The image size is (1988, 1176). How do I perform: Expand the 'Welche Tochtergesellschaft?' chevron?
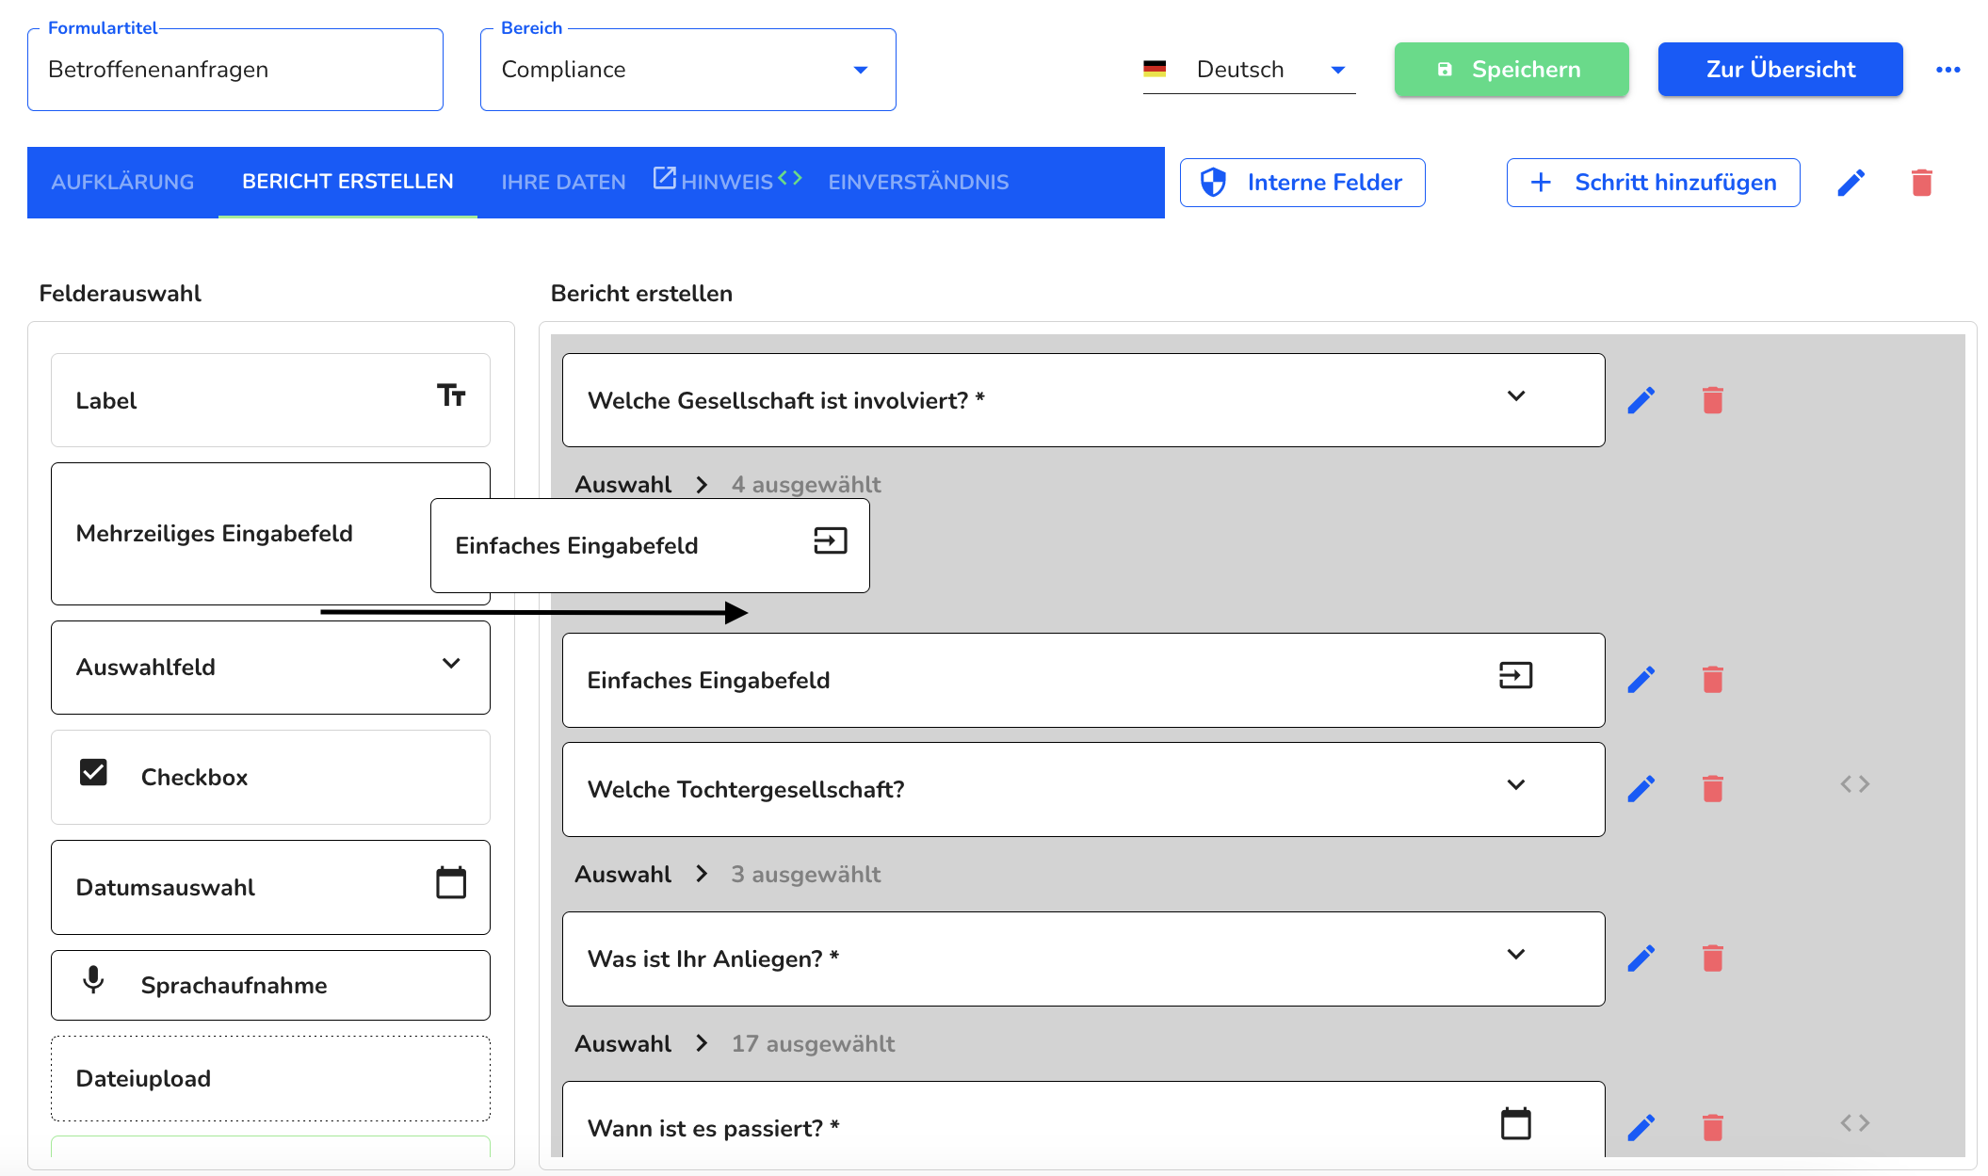(x=1515, y=784)
